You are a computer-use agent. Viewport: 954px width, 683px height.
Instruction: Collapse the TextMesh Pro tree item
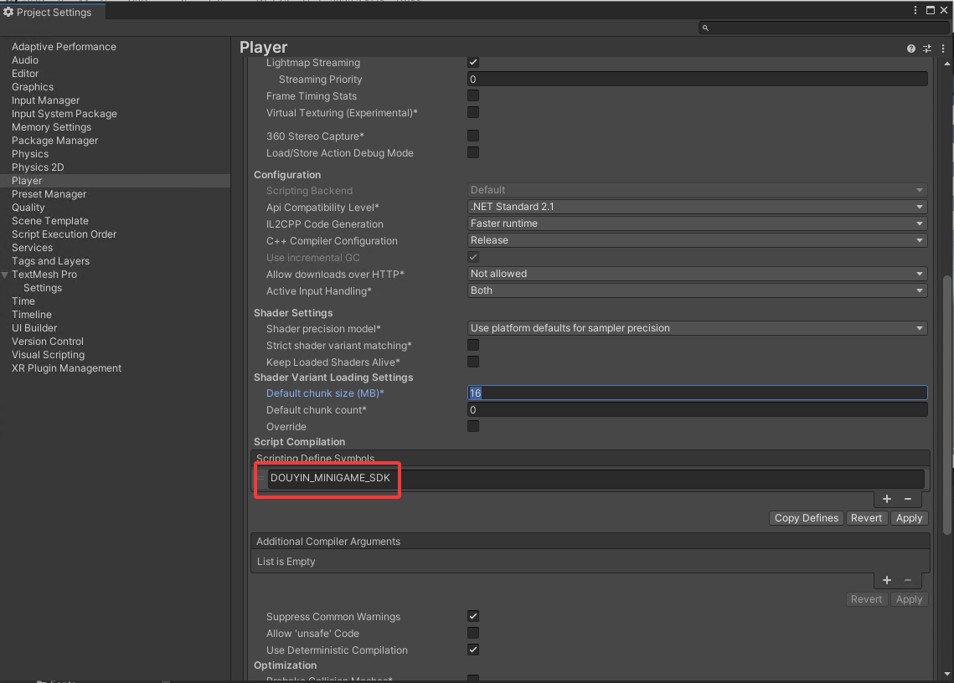tap(6, 275)
